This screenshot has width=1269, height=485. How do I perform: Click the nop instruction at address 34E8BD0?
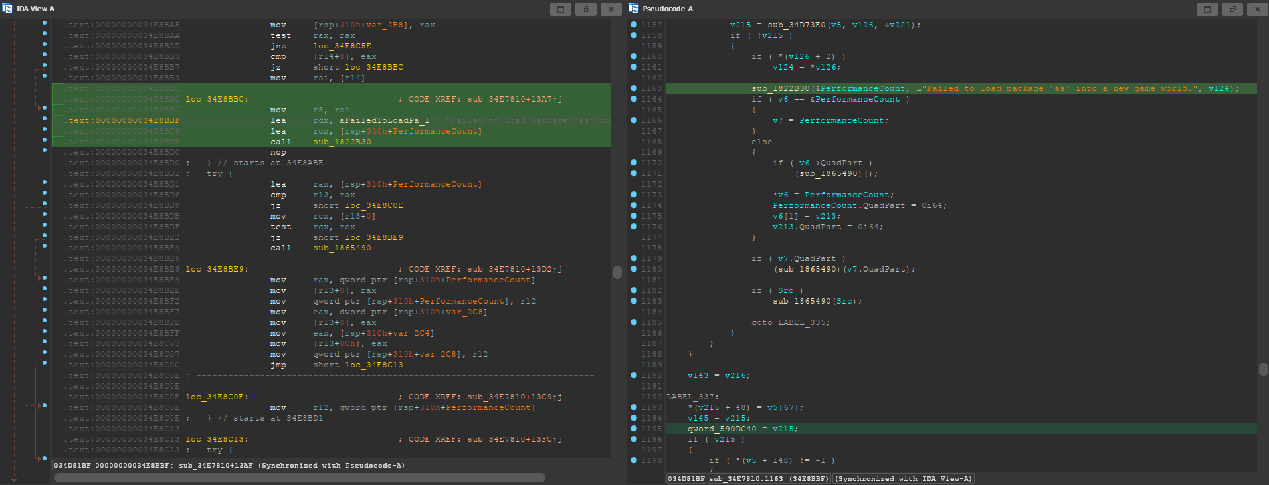278,152
